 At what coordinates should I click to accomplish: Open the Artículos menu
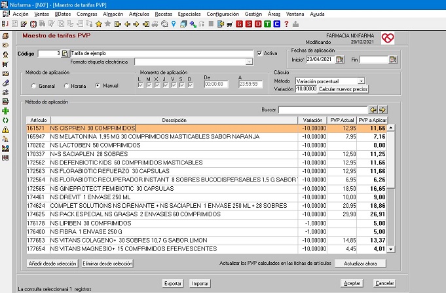click(139, 14)
